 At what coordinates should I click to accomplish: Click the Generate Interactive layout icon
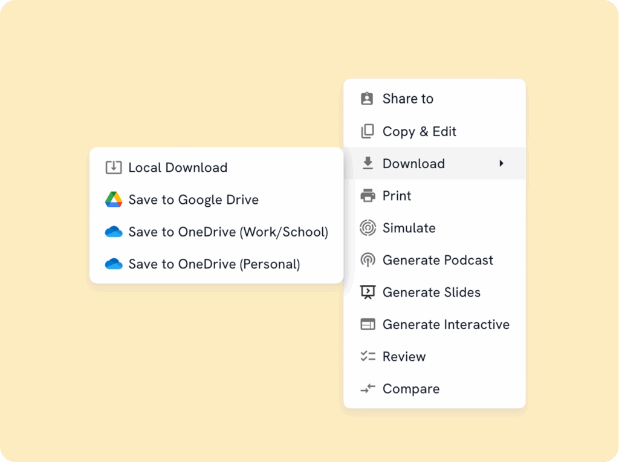tap(367, 325)
